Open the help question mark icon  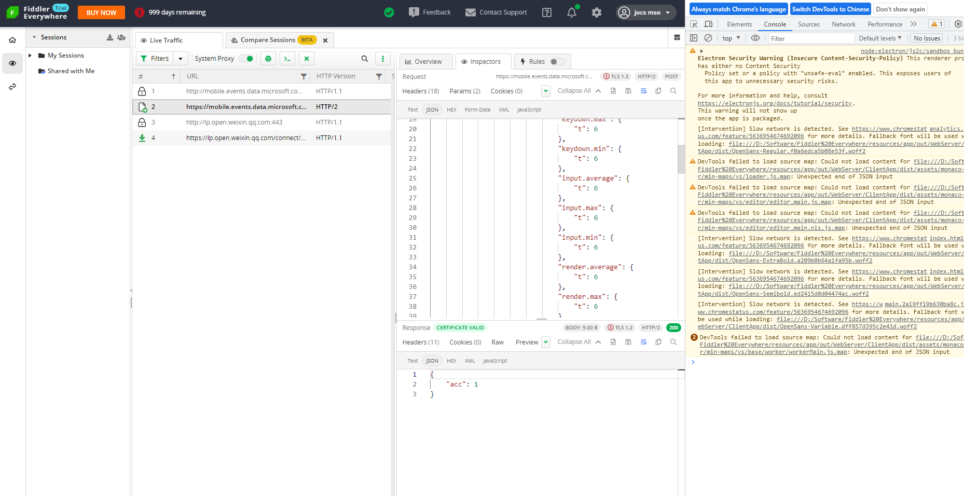coord(547,12)
